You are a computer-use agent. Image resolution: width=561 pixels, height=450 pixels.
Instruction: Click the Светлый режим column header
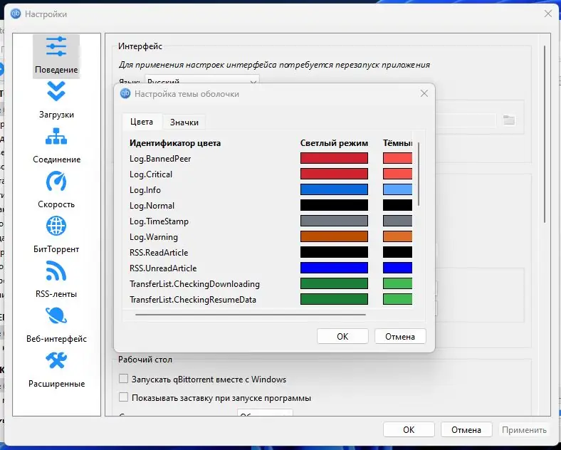coord(334,143)
